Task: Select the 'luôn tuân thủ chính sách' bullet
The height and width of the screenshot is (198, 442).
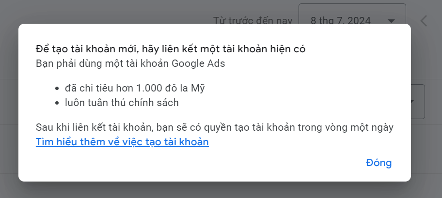Action: tap(122, 103)
